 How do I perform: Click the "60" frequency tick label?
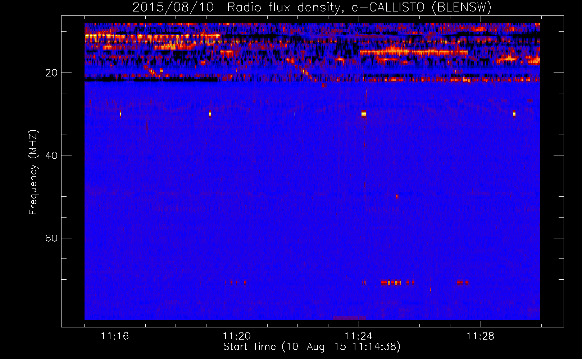[x=51, y=238]
